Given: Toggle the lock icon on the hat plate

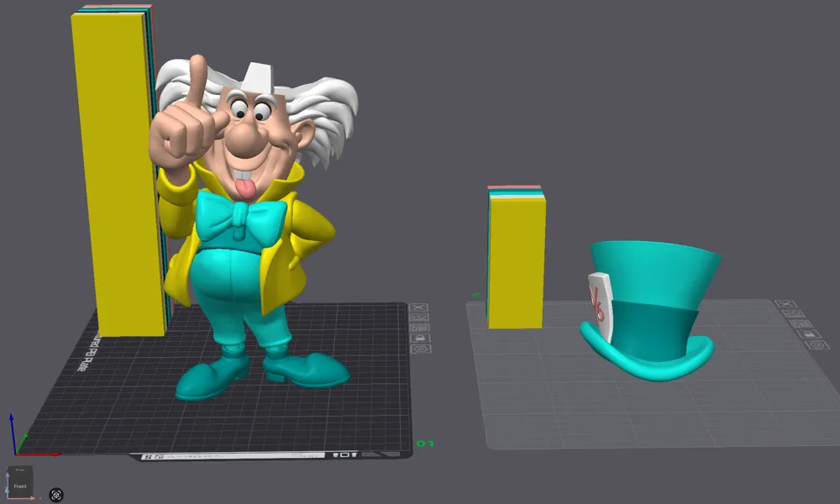Looking at the screenshot, I should 809,334.
